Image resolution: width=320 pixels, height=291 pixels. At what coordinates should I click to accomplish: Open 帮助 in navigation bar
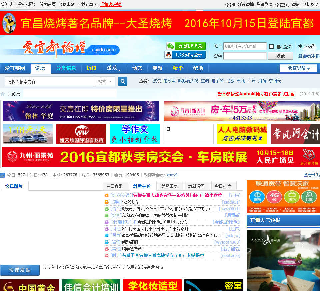click(x=198, y=68)
